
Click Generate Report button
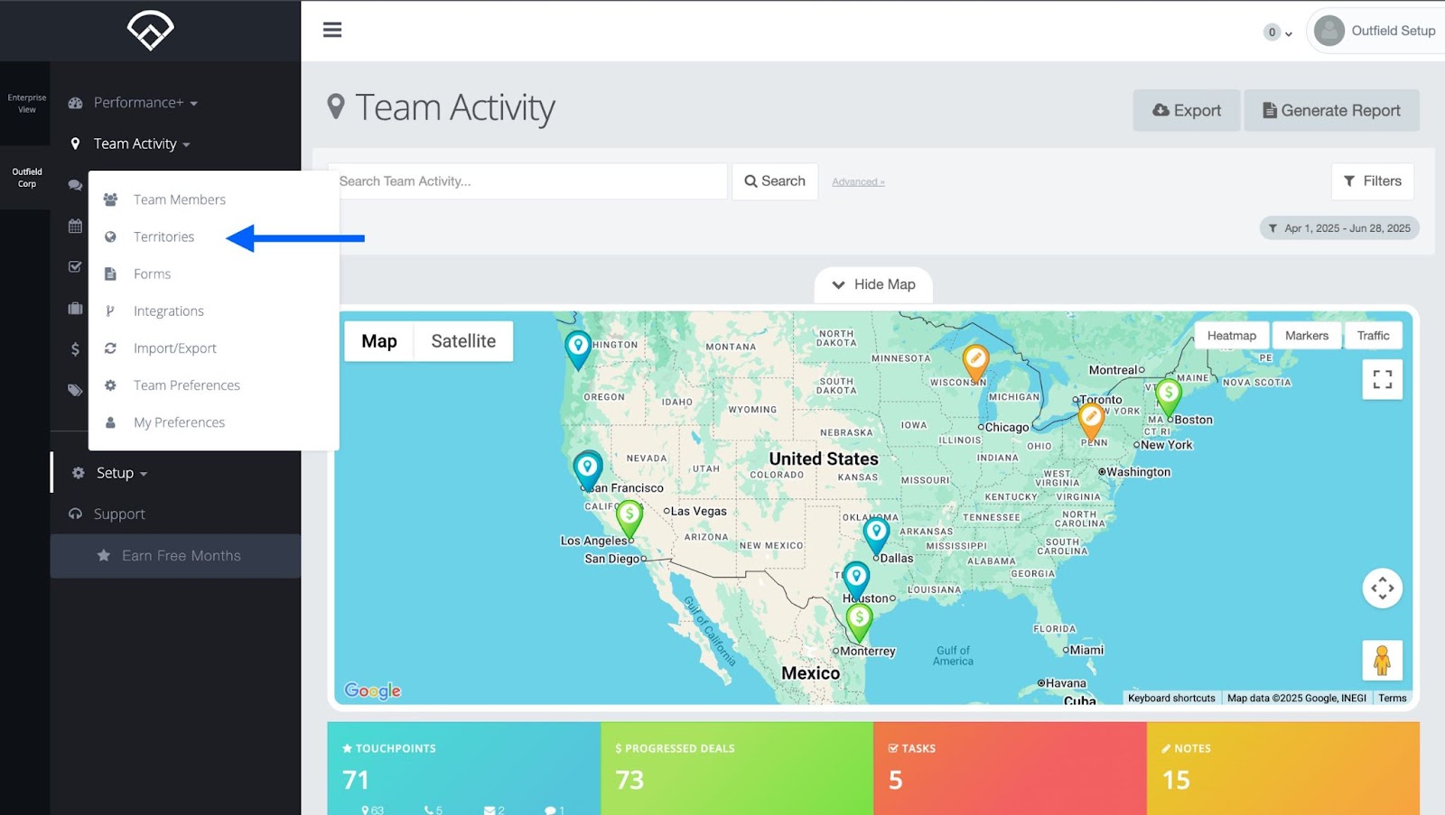[1331, 110]
